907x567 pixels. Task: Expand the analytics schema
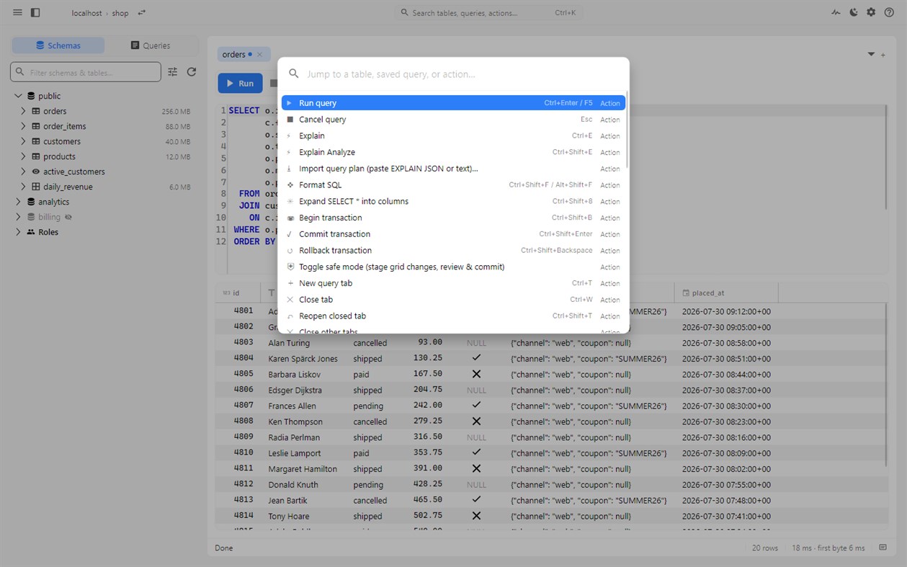[18, 202]
